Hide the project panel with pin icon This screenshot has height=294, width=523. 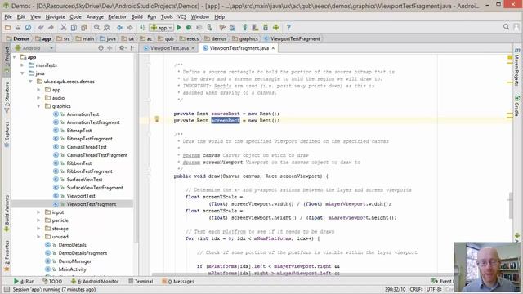[132, 48]
